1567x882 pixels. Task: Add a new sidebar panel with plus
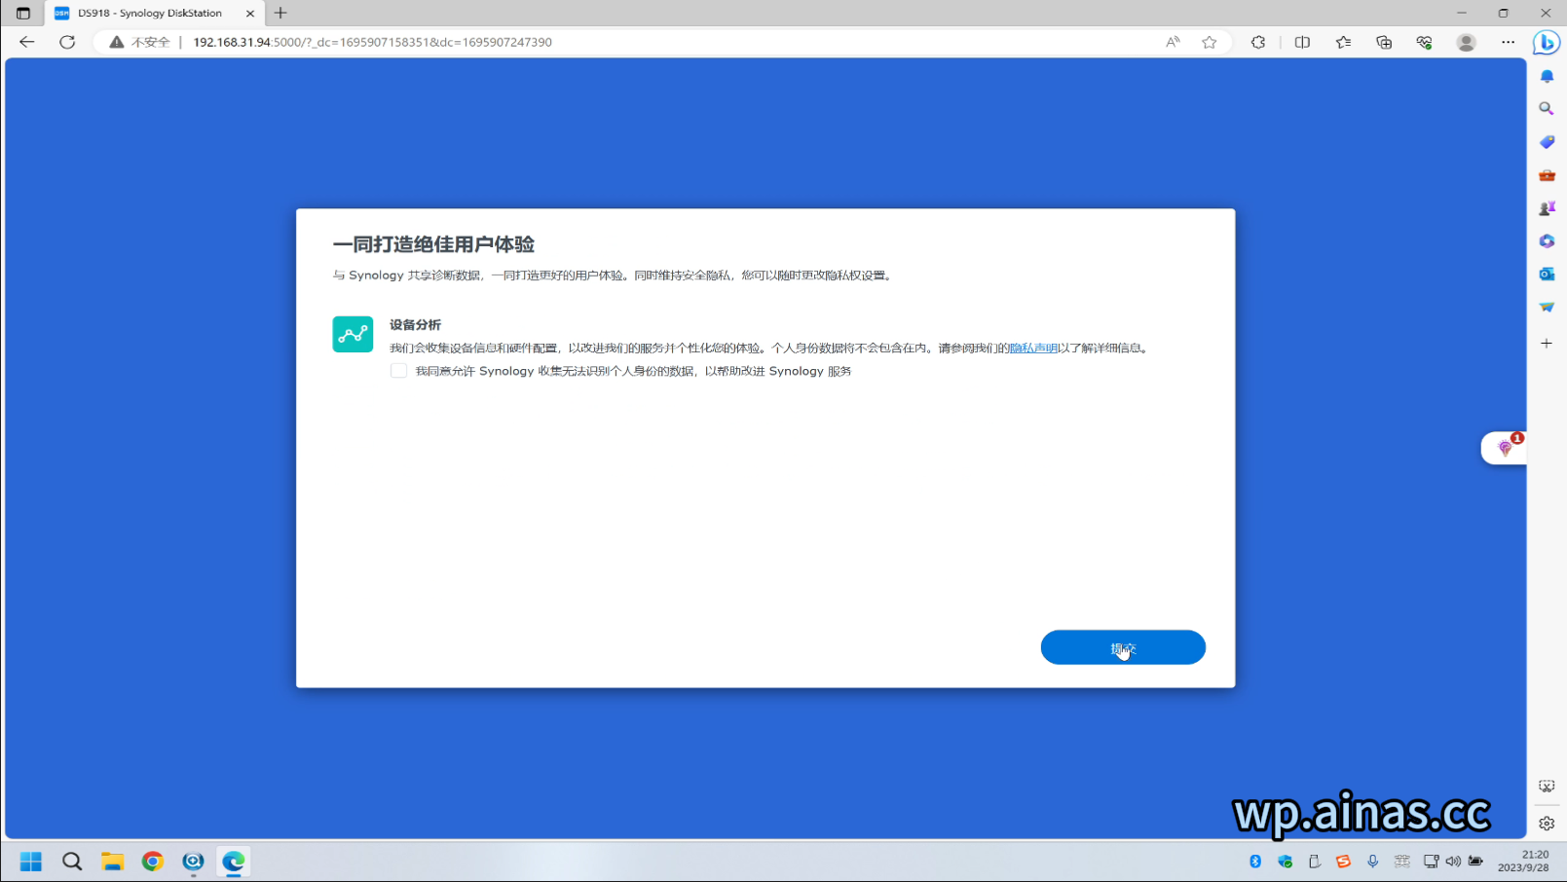[1547, 343]
